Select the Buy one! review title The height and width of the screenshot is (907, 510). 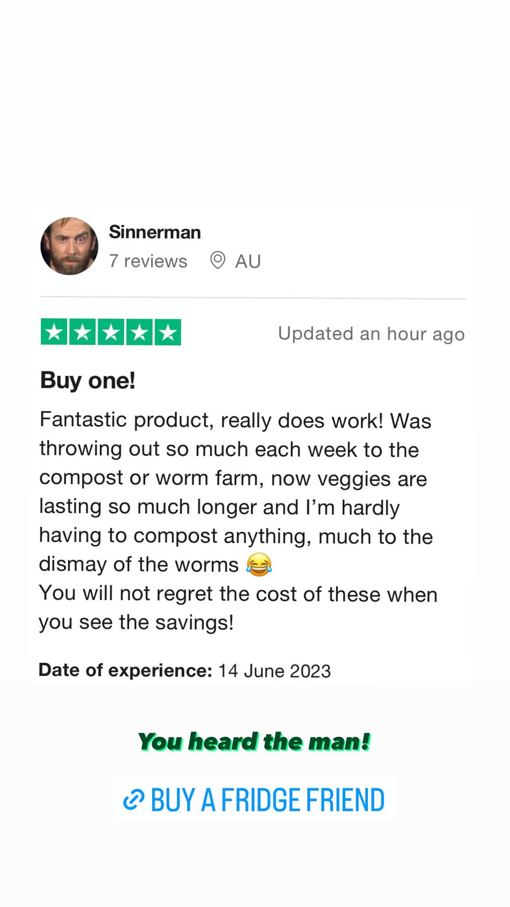pyautogui.click(x=88, y=380)
